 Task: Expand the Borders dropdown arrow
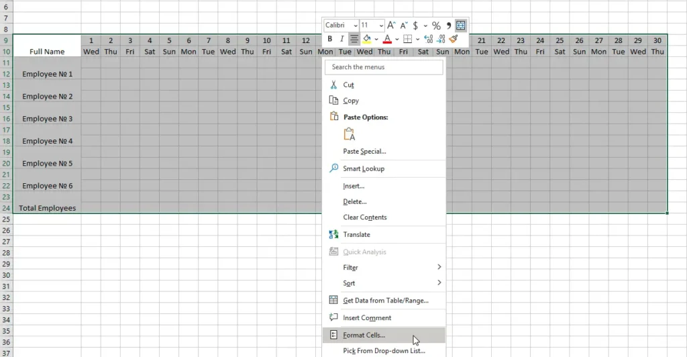[x=417, y=39]
